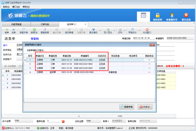Select row 4 送货单 in execution list
The height and width of the screenshot is (131, 196).
pos(90,72)
